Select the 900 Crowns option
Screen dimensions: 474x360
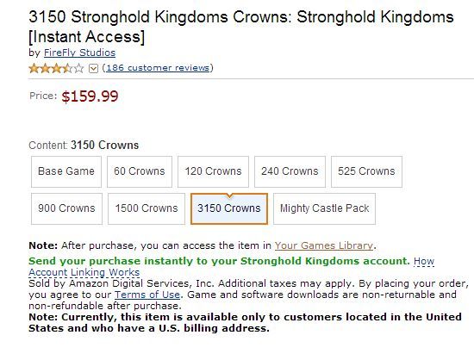pos(66,208)
